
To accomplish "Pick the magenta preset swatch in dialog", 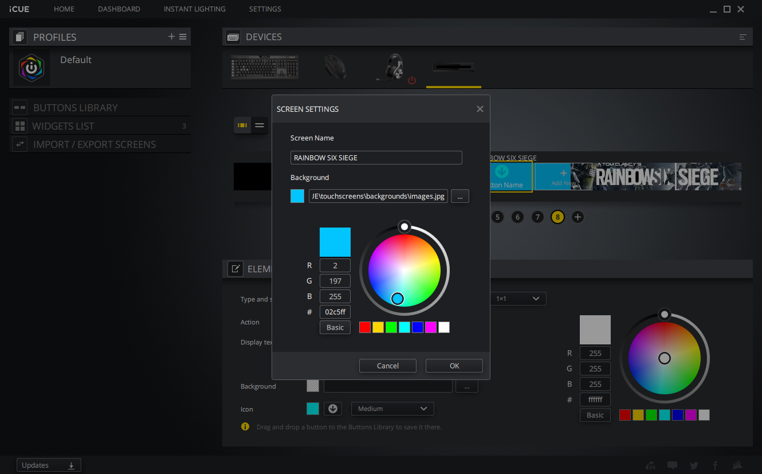I will click(431, 327).
